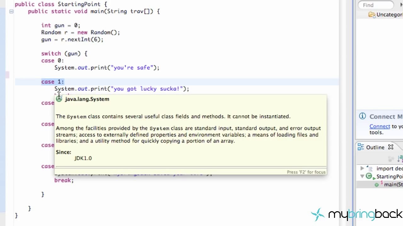Click the 'gun = r.nextInt(6);' line

72,40
